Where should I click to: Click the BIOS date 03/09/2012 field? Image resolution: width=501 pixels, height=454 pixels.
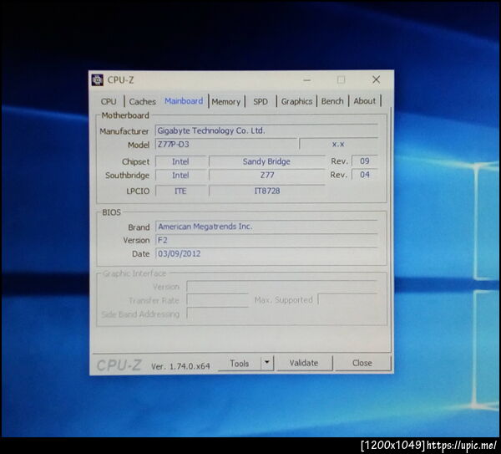click(266, 253)
